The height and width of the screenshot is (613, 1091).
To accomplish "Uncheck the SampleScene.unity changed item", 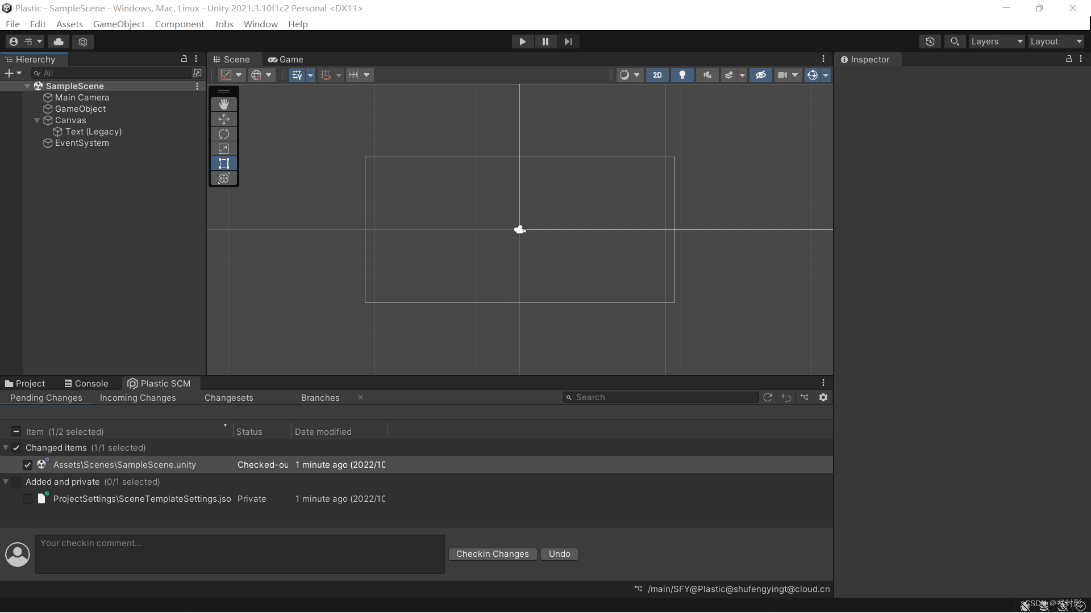I will 27,465.
